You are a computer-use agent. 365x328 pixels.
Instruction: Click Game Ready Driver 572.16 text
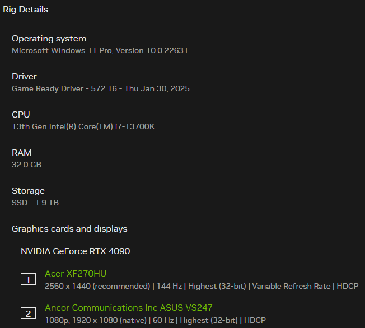(101, 88)
